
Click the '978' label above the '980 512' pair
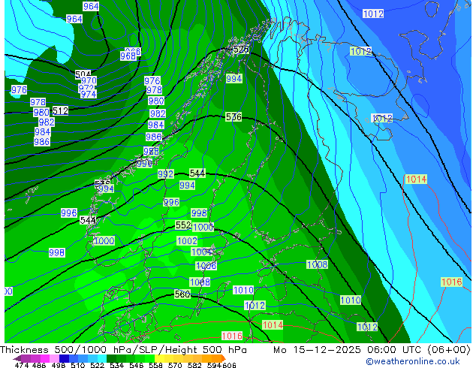[x=38, y=102]
